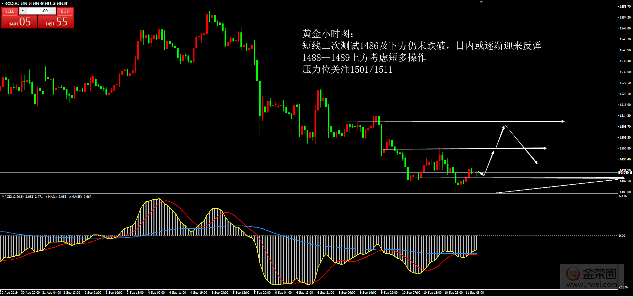The width and height of the screenshot is (633, 297).
Task: Click the 30 Aug 2019 time label
Action: [9, 293]
